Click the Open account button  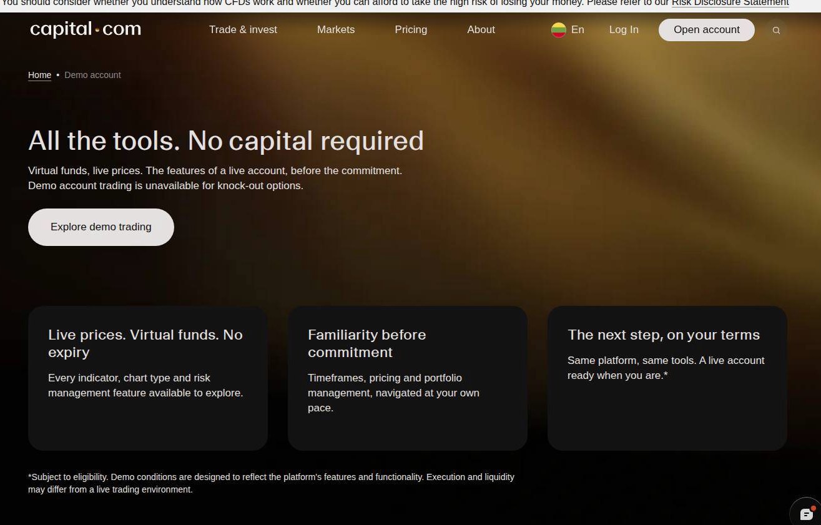click(706, 30)
